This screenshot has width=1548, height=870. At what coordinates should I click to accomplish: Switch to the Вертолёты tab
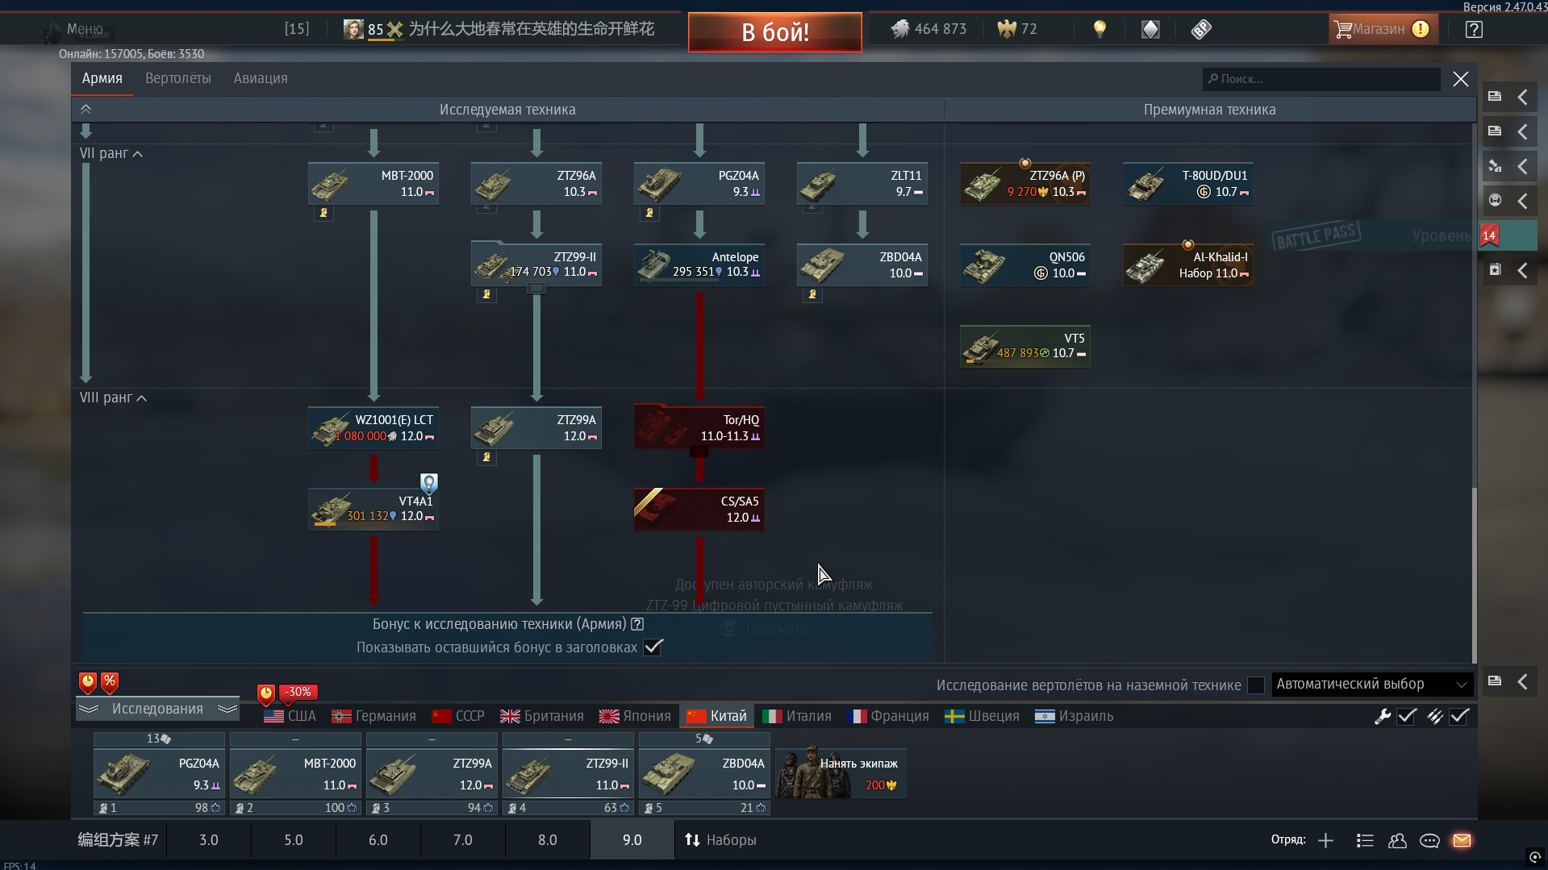click(x=178, y=78)
